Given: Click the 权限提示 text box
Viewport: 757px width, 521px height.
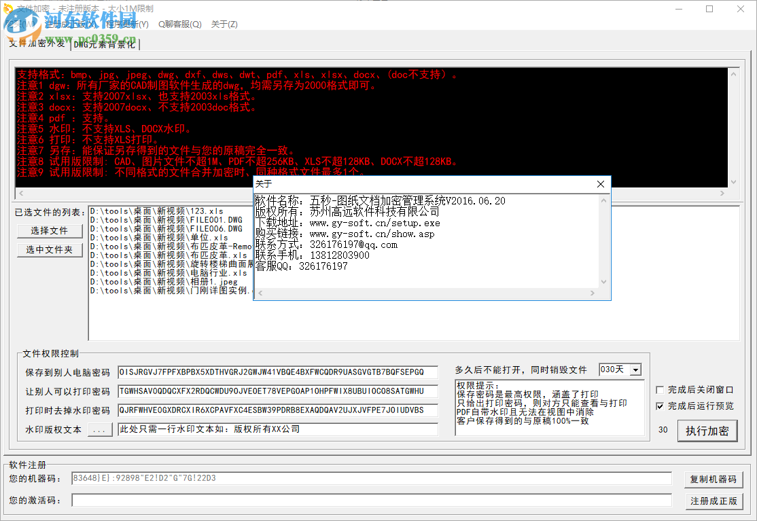Looking at the screenshot, I should tap(550, 408).
